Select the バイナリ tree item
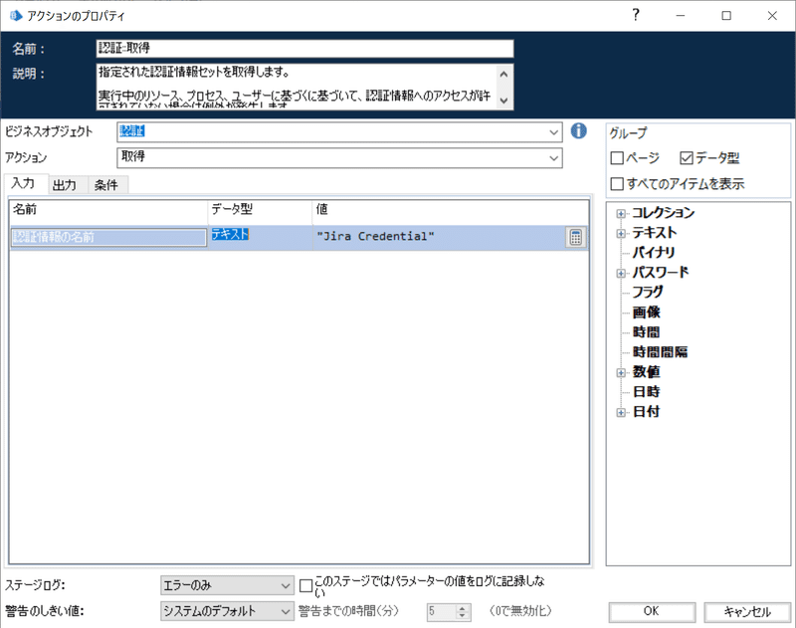 point(654,253)
